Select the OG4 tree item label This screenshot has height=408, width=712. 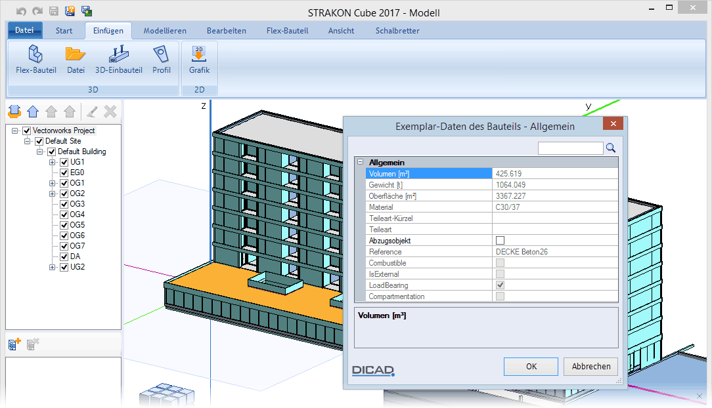coord(78,214)
